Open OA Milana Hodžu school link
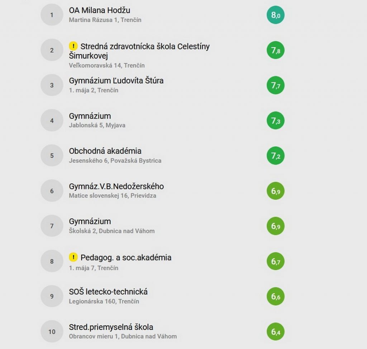This screenshot has width=367, height=349. (100, 10)
